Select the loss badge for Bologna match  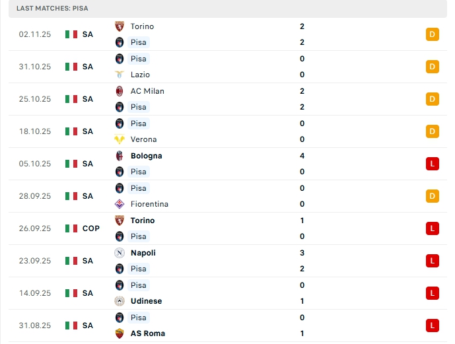(433, 164)
